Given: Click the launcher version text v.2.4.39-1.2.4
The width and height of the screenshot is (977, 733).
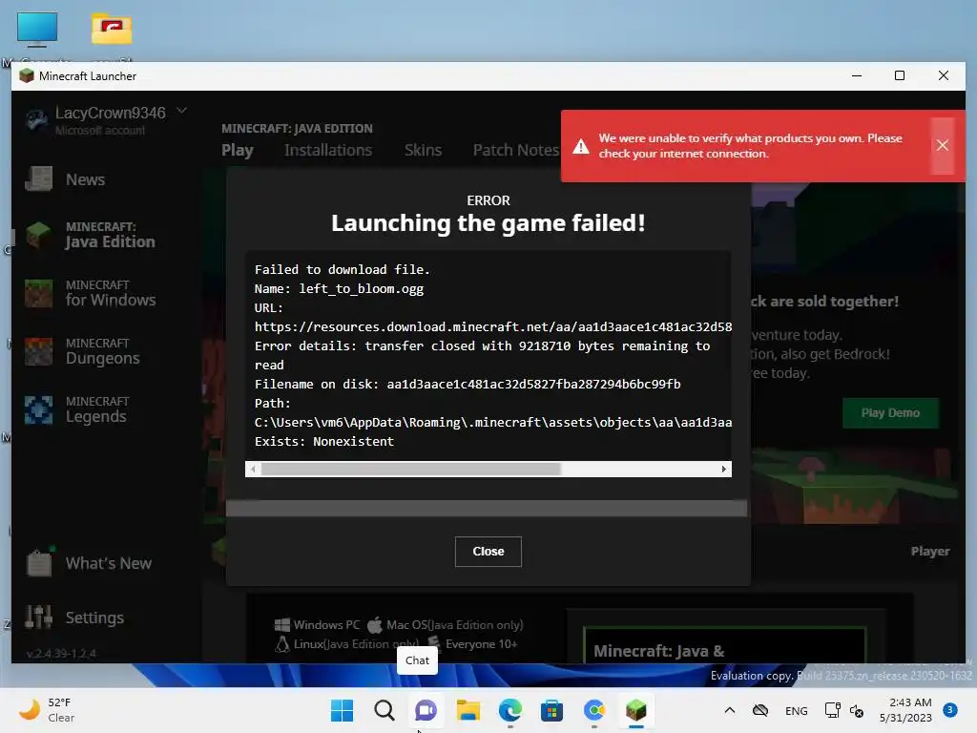Looking at the screenshot, I should tap(61, 654).
